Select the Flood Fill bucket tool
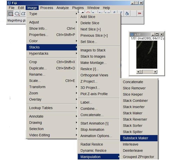 127,14
